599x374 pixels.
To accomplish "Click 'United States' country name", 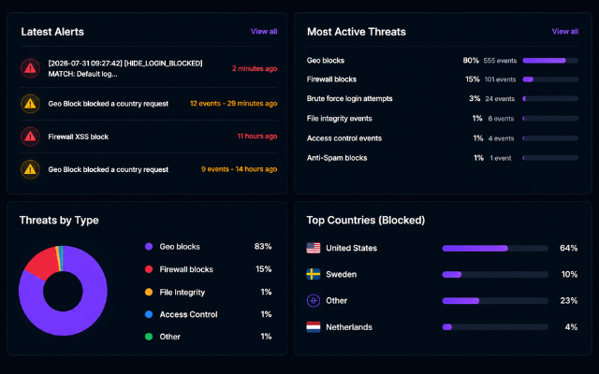I will click(352, 248).
